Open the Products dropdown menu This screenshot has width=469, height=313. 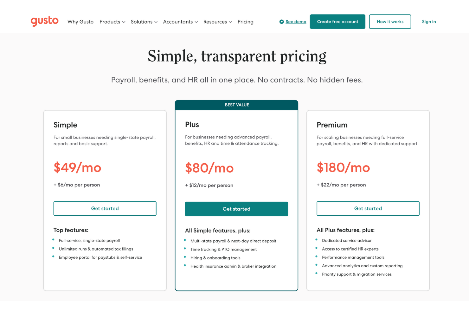112,22
